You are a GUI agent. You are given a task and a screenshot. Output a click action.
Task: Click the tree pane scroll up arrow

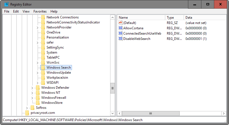[112, 18]
